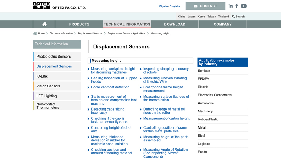Select Non-contact Thermometers in sidebar
Viewport: 281px width, 158px height.
pyautogui.click(x=57, y=106)
